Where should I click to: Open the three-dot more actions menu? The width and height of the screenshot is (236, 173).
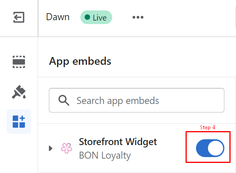click(x=138, y=17)
